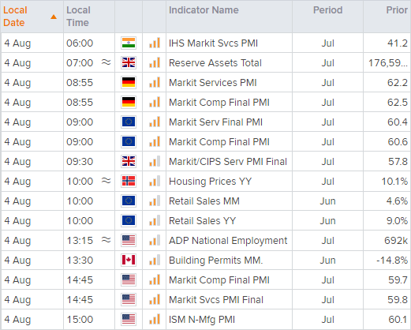Click the US flag in the Markit Svcs PMI Final row
The width and height of the screenshot is (411, 330).
pos(129,299)
